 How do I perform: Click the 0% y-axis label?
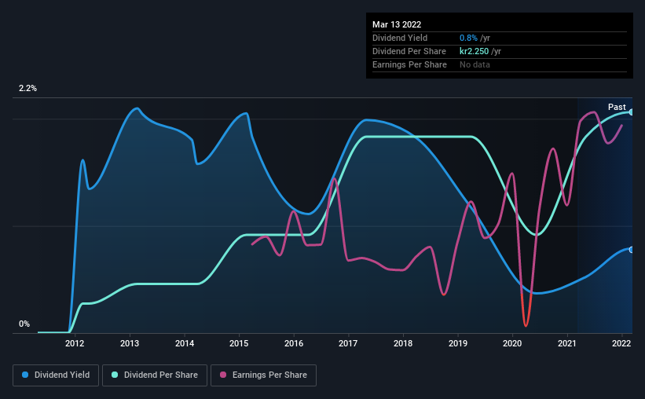[x=24, y=324]
